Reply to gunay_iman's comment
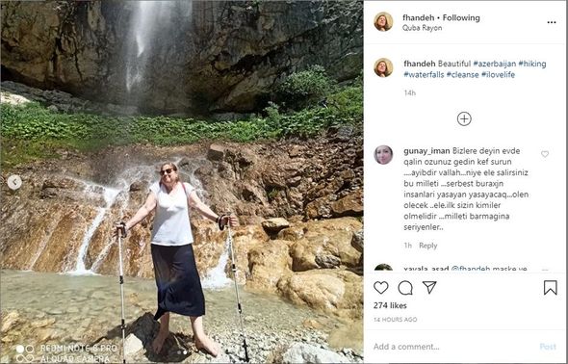The image size is (568, 364). 427,246
